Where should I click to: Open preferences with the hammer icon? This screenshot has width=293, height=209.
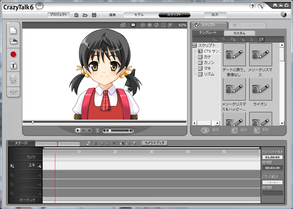(x=261, y=6)
